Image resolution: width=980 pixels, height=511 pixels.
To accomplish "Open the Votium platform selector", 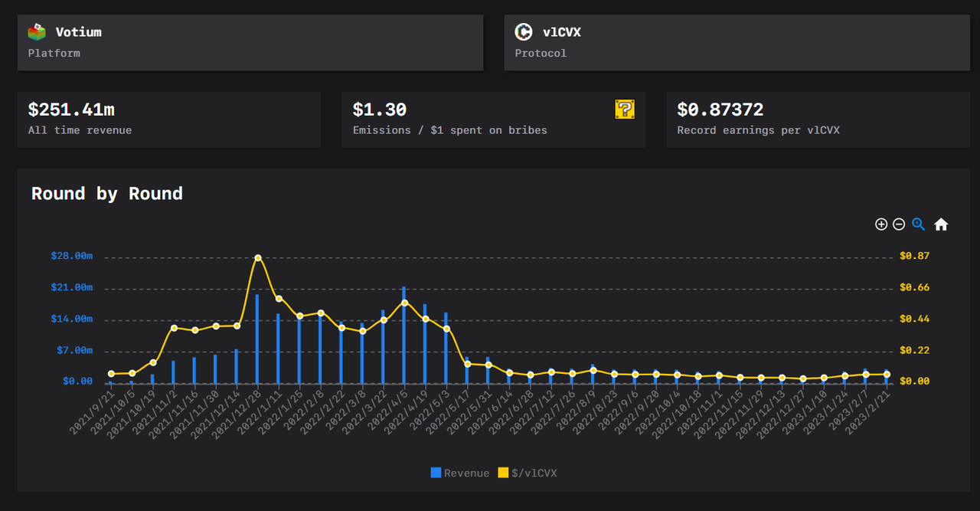I will 250,43.
